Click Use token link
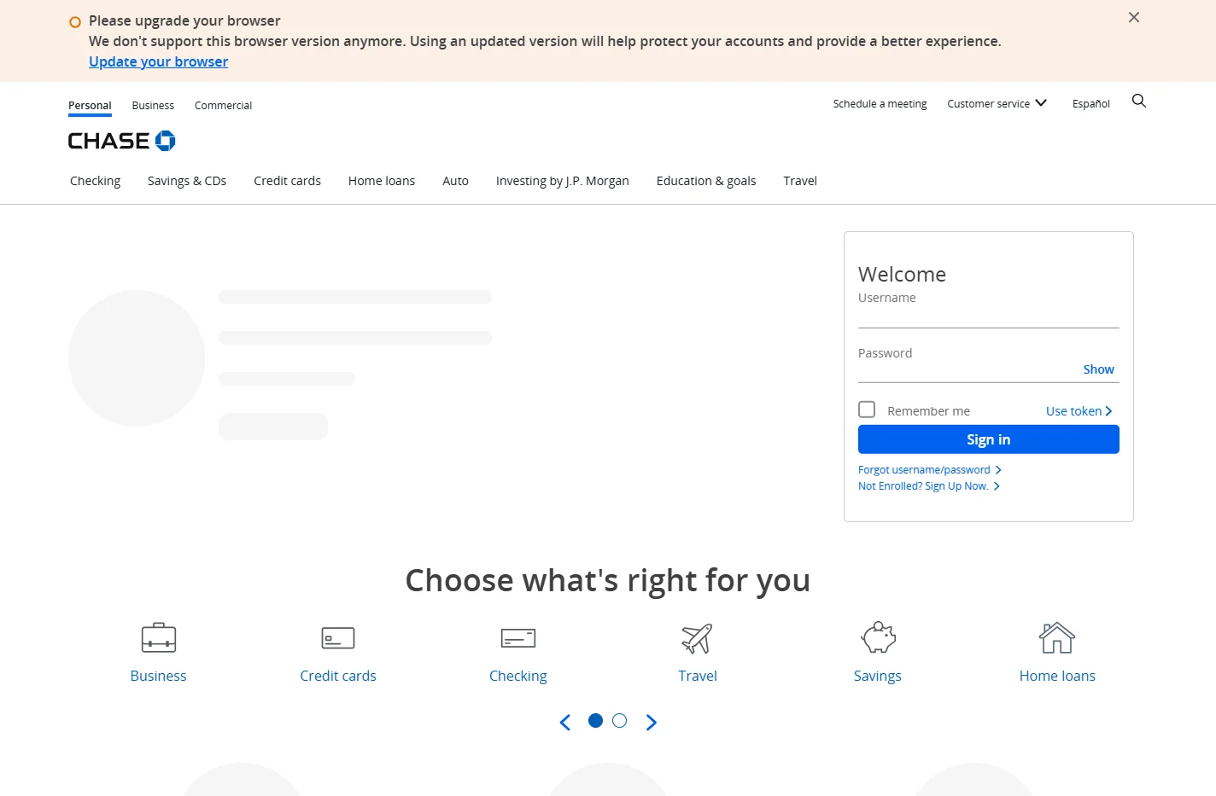 [1079, 411]
